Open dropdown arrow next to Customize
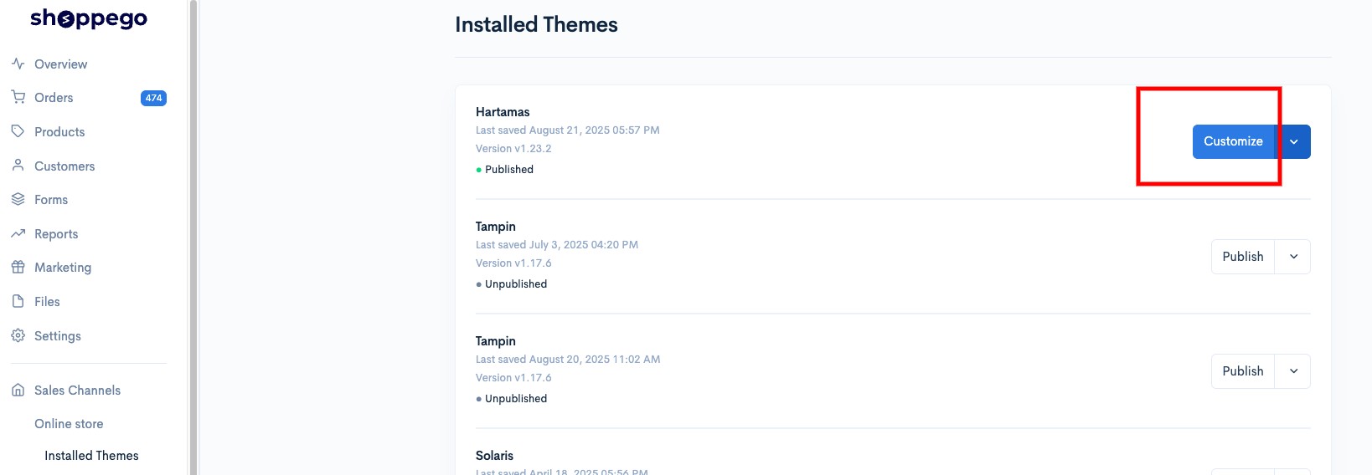 pos(1293,141)
